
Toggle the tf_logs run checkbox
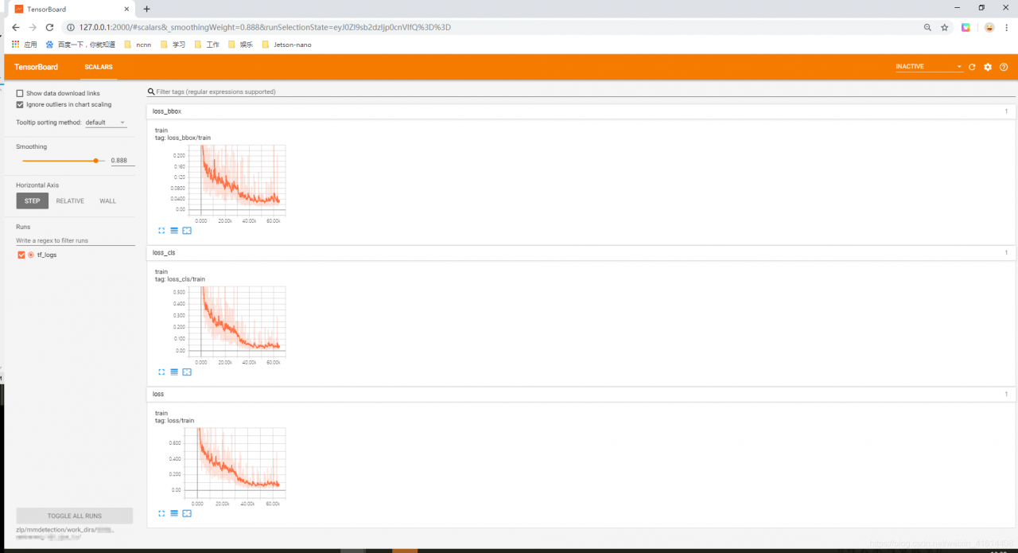coord(21,255)
